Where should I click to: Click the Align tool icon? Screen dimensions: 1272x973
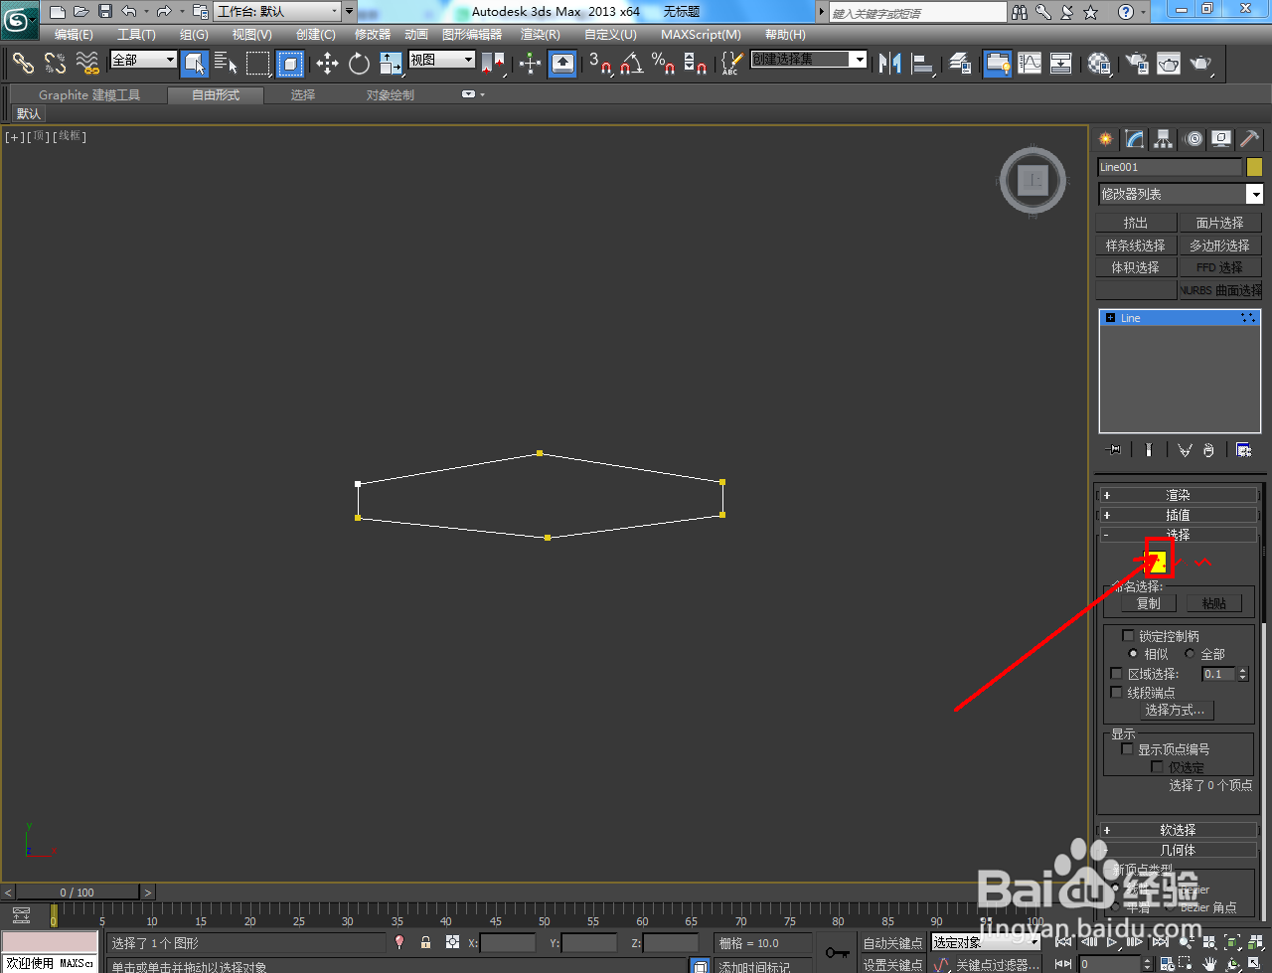(x=923, y=64)
